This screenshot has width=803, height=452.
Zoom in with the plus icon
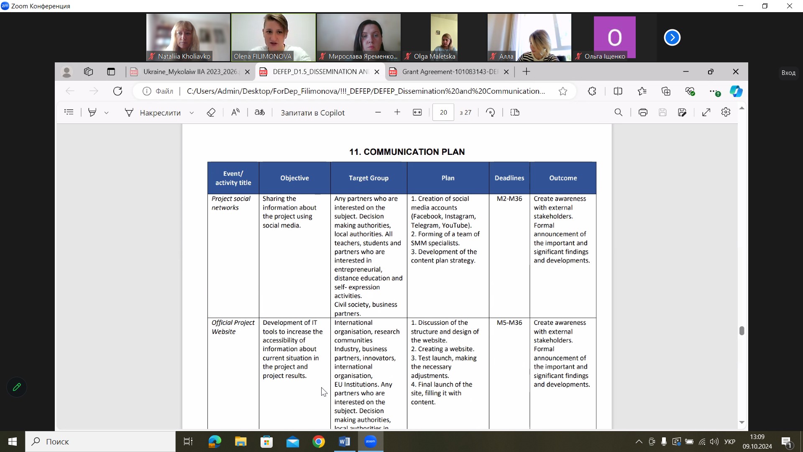point(397,113)
